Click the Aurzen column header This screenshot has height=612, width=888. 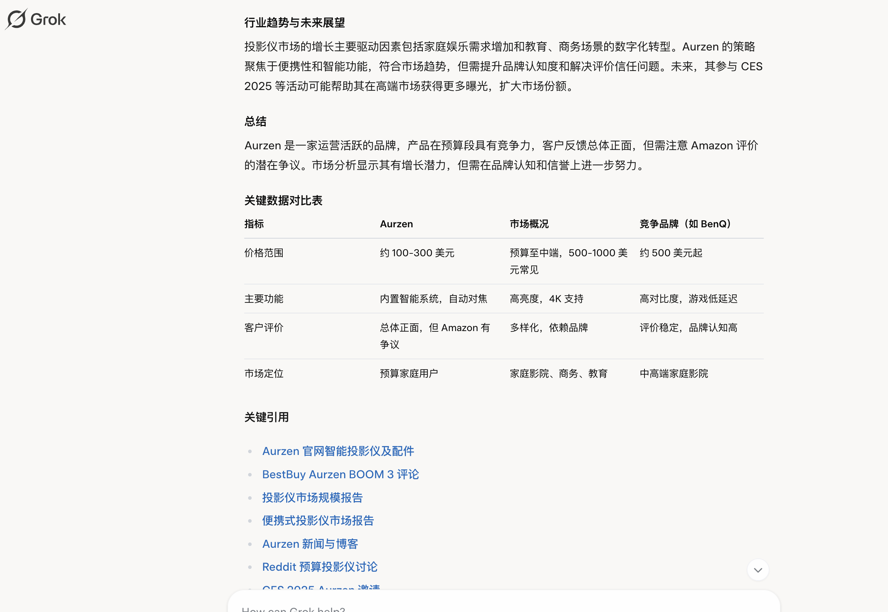pyautogui.click(x=396, y=224)
